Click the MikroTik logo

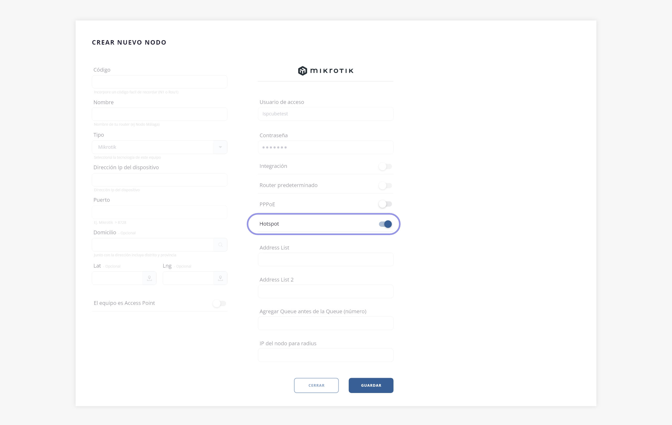[x=325, y=71]
